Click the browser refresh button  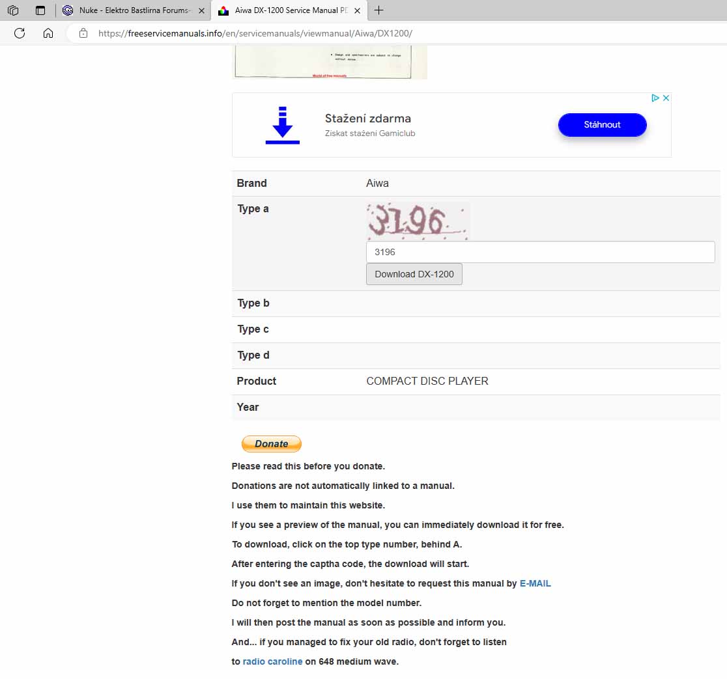click(x=20, y=33)
